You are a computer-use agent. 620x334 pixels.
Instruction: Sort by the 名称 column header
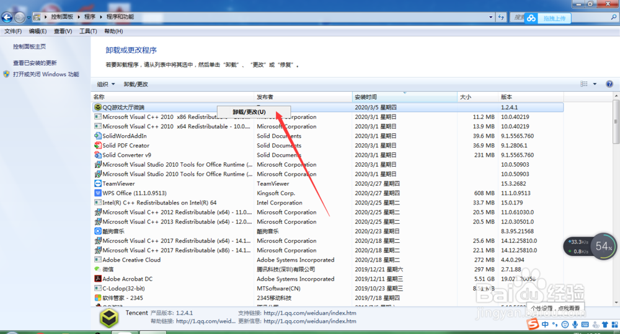tap(173, 97)
